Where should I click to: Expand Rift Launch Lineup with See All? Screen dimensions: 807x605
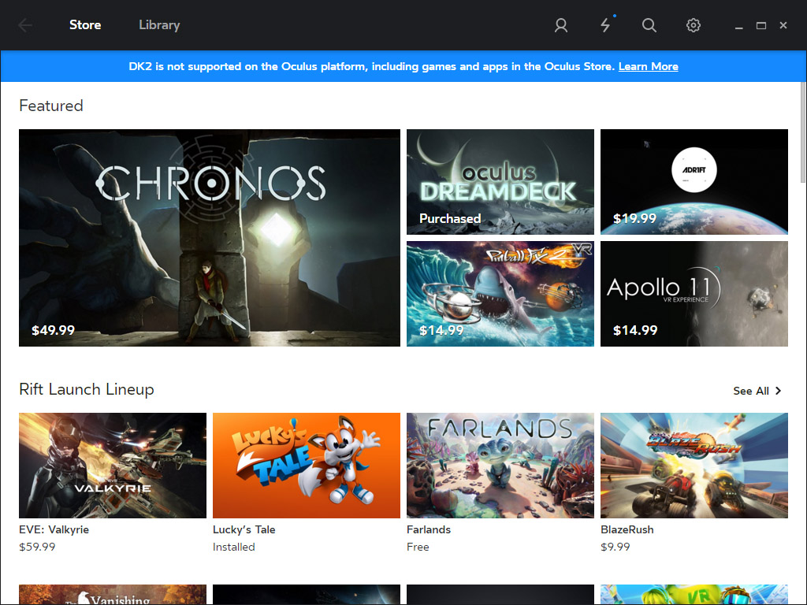pyautogui.click(x=757, y=391)
